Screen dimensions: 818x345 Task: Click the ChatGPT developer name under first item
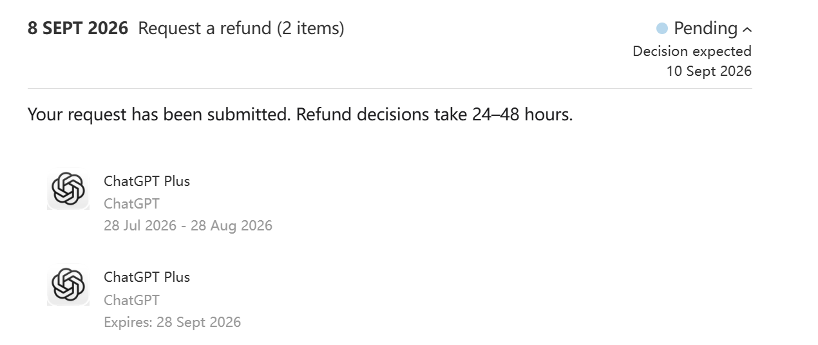(x=131, y=203)
